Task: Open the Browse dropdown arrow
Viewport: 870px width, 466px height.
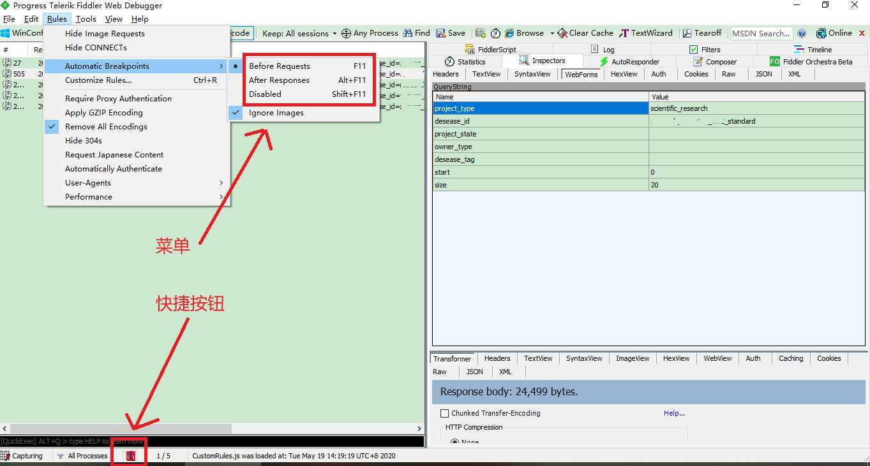Action: pos(551,34)
